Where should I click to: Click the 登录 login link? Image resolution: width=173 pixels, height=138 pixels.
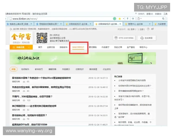tap(133, 29)
